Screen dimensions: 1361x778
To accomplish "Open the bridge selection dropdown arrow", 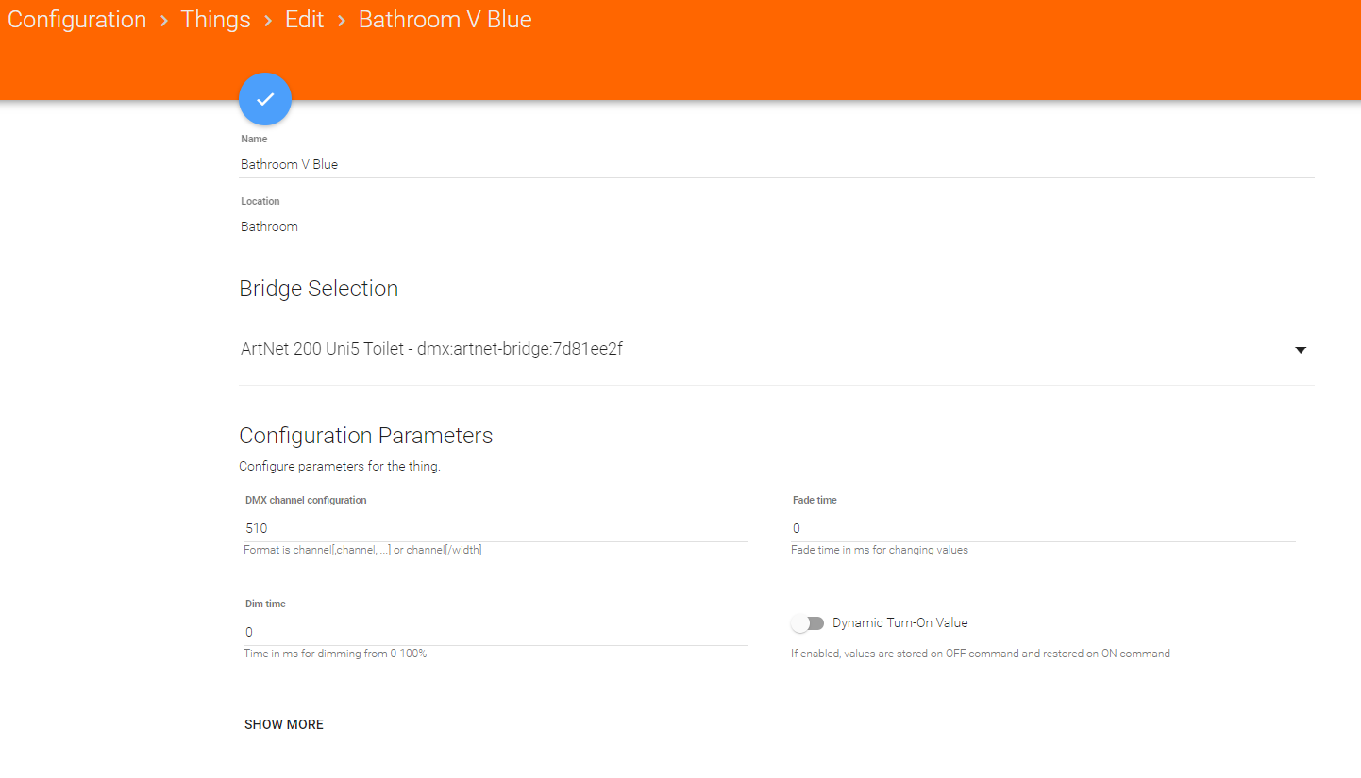I will point(1301,350).
